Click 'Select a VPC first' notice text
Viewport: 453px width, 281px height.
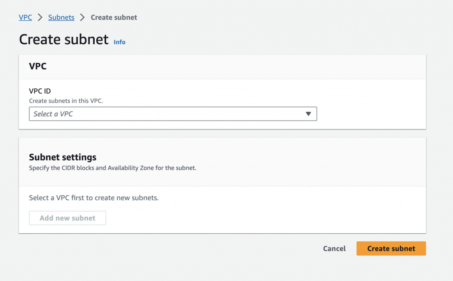tap(93, 197)
